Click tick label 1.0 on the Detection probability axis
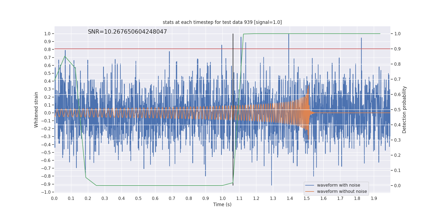This screenshot has height=217, width=434. (x=397, y=34)
